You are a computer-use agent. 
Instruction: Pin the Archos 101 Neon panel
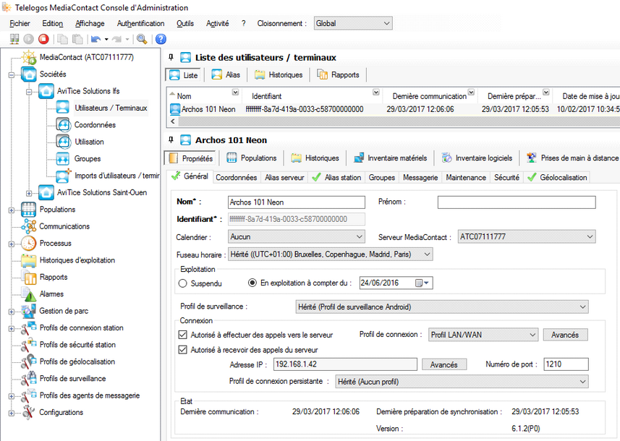pos(171,140)
